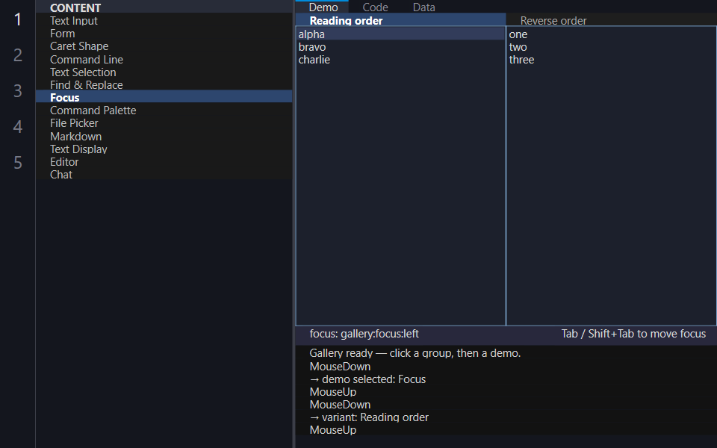Click the two list item
Screen dimensions: 717x448
611,46
